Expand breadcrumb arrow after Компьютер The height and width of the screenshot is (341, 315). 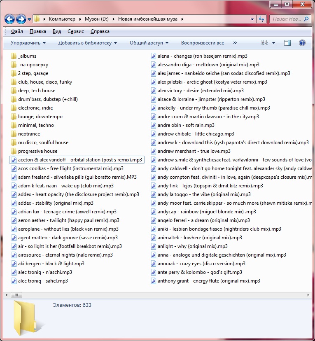tap(80, 19)
